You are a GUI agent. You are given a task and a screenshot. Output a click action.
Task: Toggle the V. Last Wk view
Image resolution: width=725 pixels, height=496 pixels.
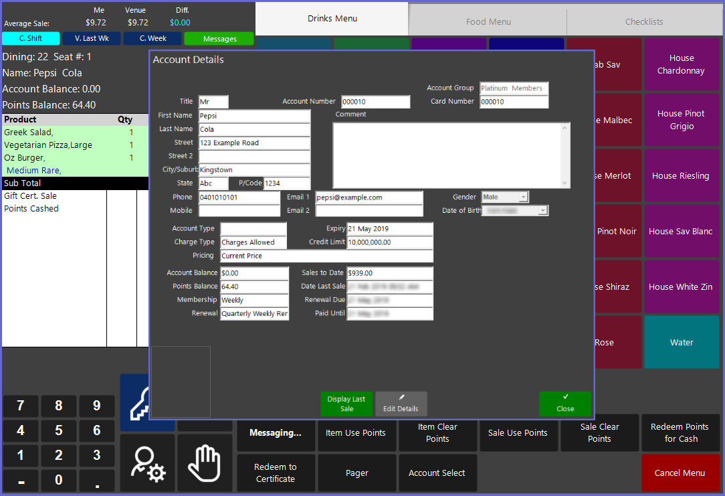tap(92, 39)
